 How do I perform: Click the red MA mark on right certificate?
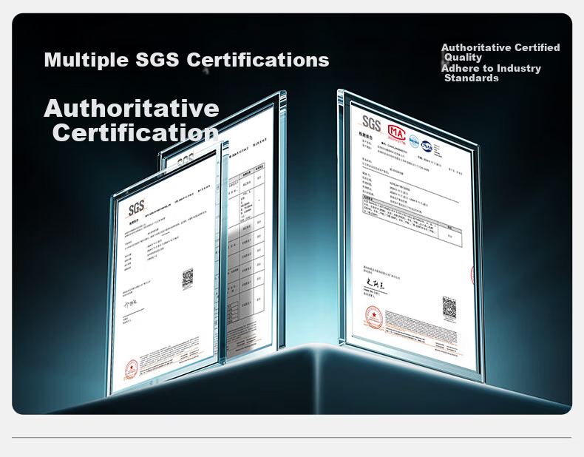396,133
